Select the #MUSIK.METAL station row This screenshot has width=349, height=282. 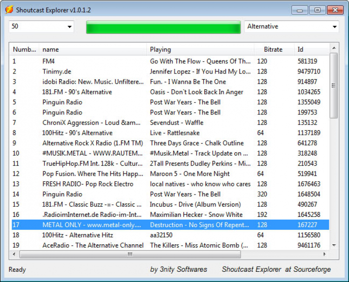point(170,154)
